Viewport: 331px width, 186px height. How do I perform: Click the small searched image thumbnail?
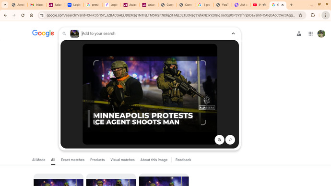coord(74,34)
